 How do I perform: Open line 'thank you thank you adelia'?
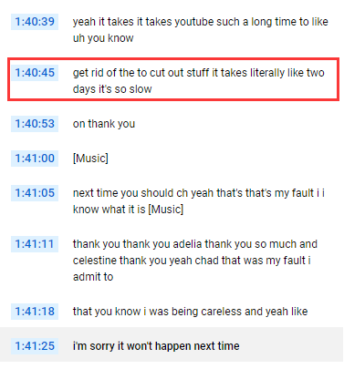coord(172,261)
